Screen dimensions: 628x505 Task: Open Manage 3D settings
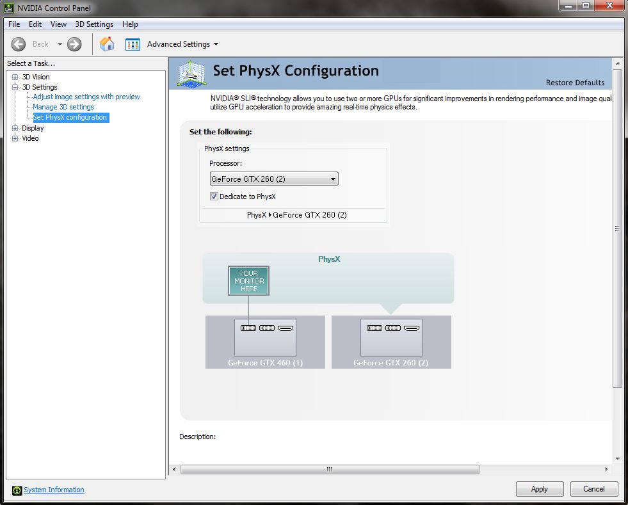(63, 107)
